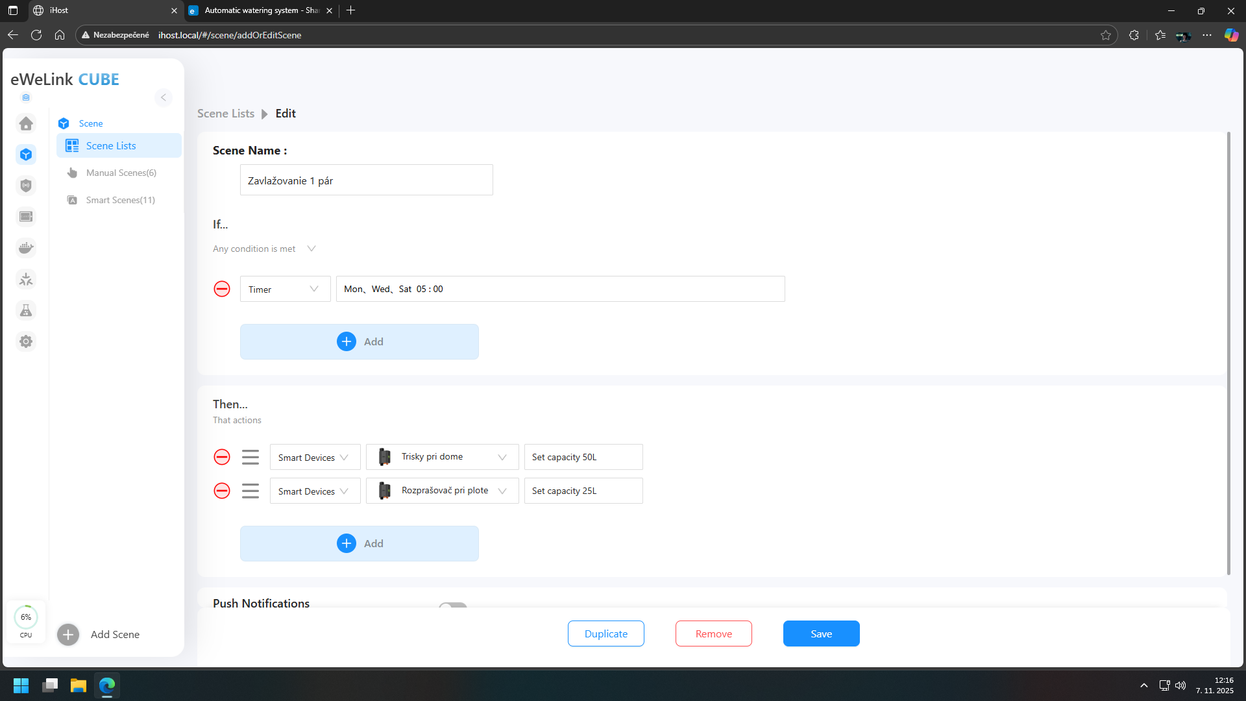This screenshot has height=701, width=1246.
Task: Select Smart Scenes(11) in sidebar
Action: [x=120, y=200]
